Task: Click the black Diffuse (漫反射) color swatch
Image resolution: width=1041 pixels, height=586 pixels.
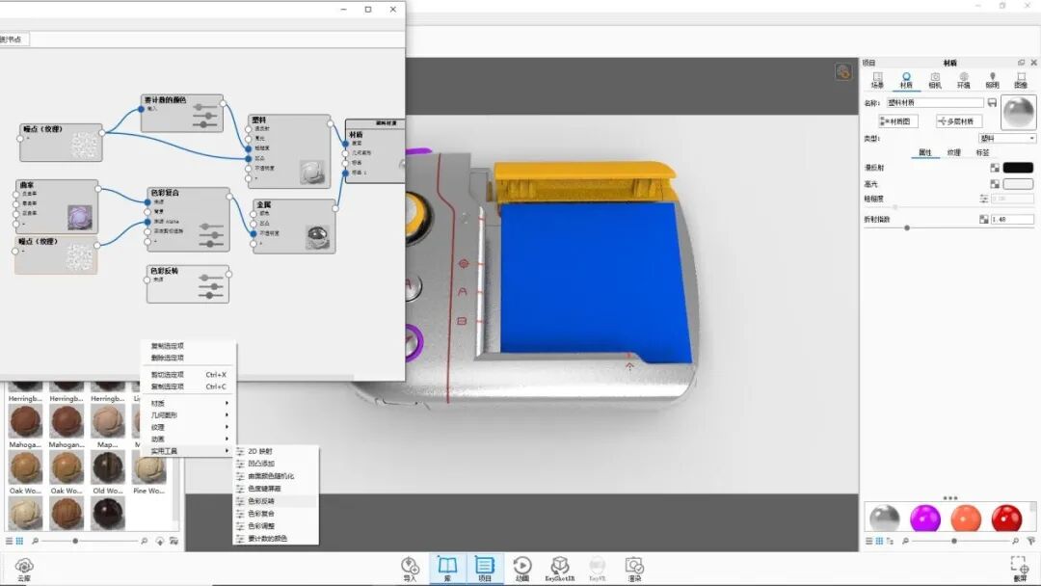Action: 1018,167
